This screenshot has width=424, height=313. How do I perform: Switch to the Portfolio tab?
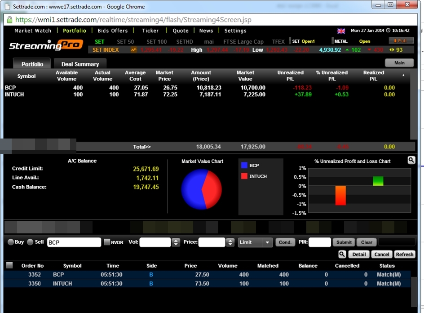pyautogui.click(x=32, y=64)
